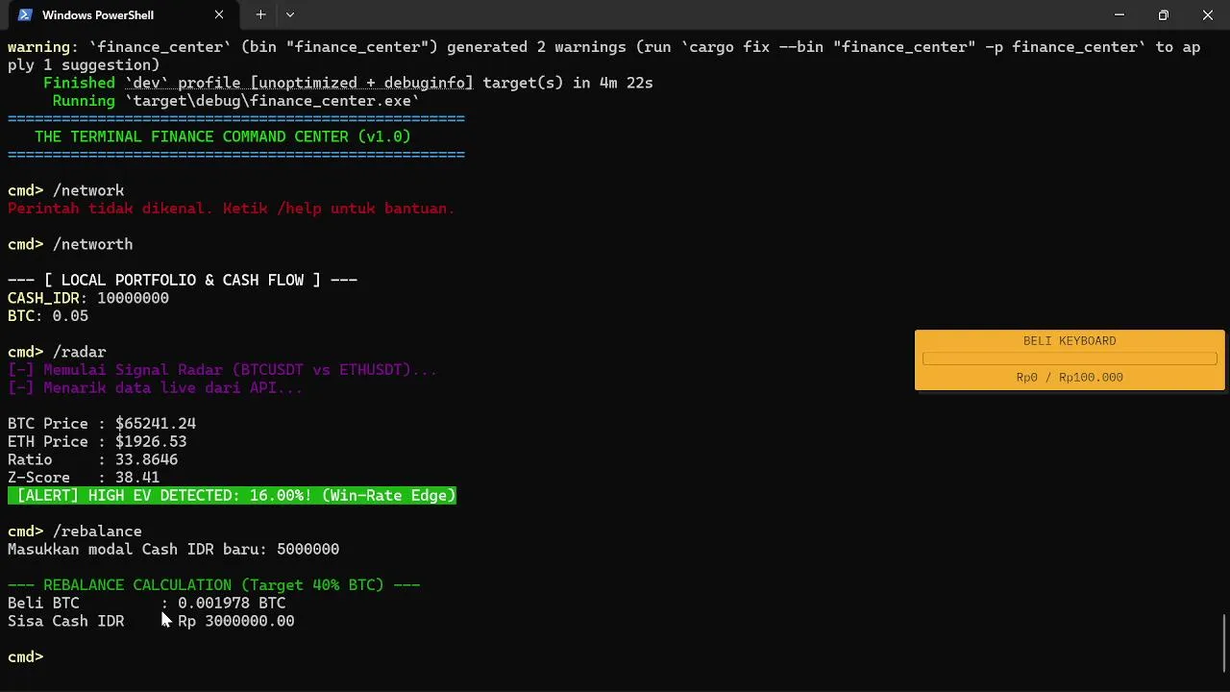Image resolution: width=1230 pixels, height=692 pixels.
Task: Click the 'Menarik data live dari API' line
Action: pyautogui.click(x=156, y=388)
